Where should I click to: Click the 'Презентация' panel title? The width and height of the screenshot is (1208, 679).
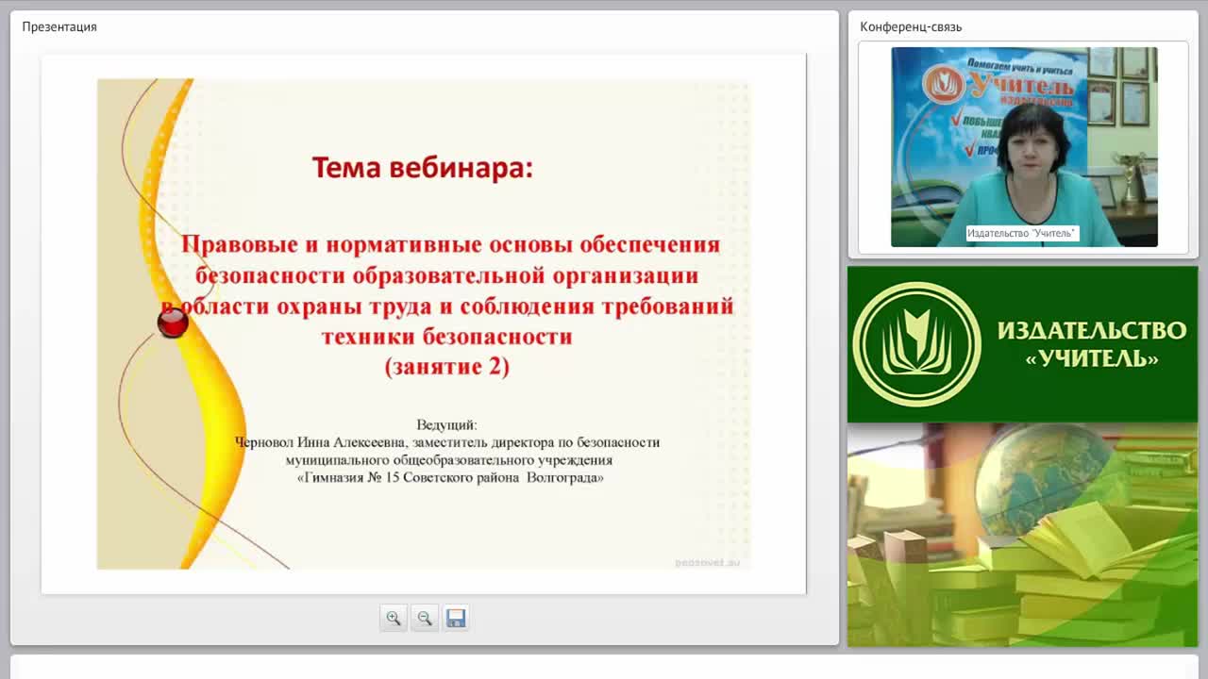click(59, 26)
